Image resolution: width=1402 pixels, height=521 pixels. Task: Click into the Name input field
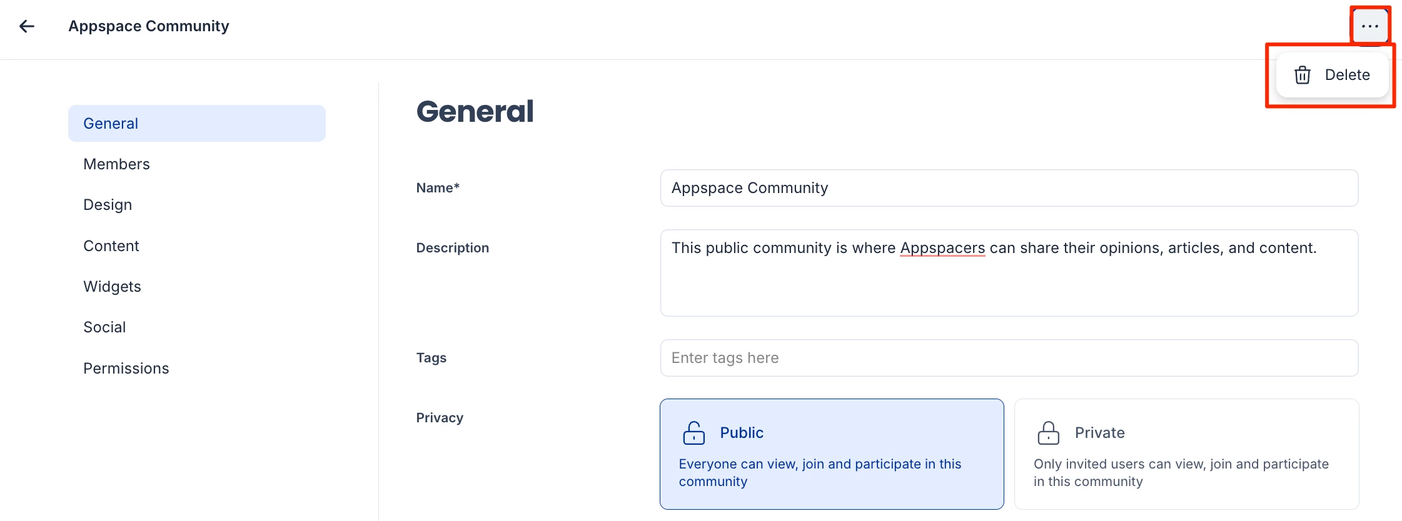1009,188
